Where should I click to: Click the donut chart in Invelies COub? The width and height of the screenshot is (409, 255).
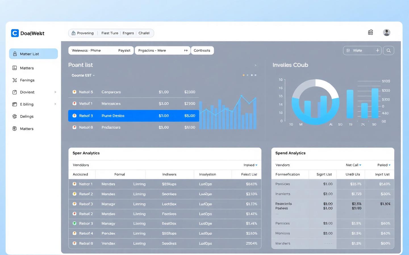316,102
